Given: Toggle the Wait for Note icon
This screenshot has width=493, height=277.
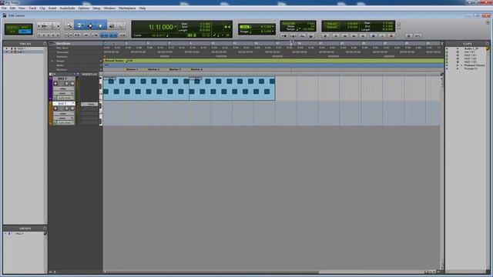Looking at the screenshot, I should click(x=284, y=36).
